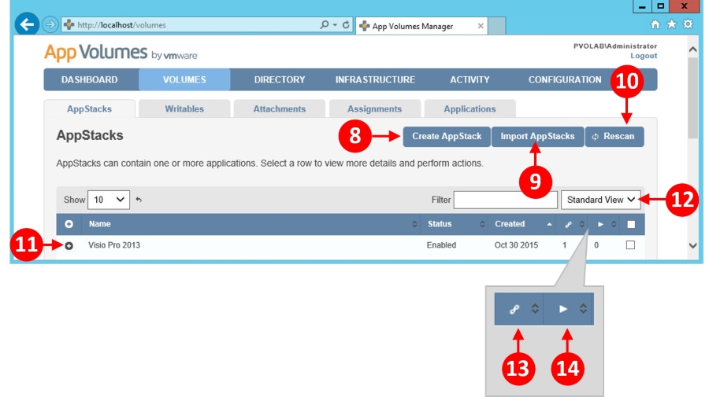Click the Oct 30 2015 created date

coord(516,245)
